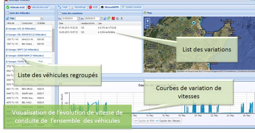Collapse the Groupe: OIL SERVICES group
Viewport: 255px width, 133px height.
click(7, 35)
